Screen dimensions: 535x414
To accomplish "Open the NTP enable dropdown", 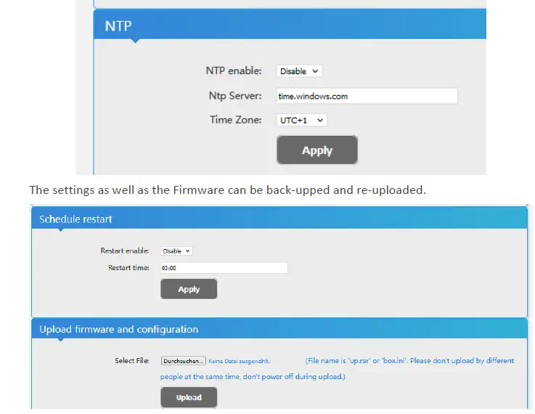I will click(x=299, y=71).
